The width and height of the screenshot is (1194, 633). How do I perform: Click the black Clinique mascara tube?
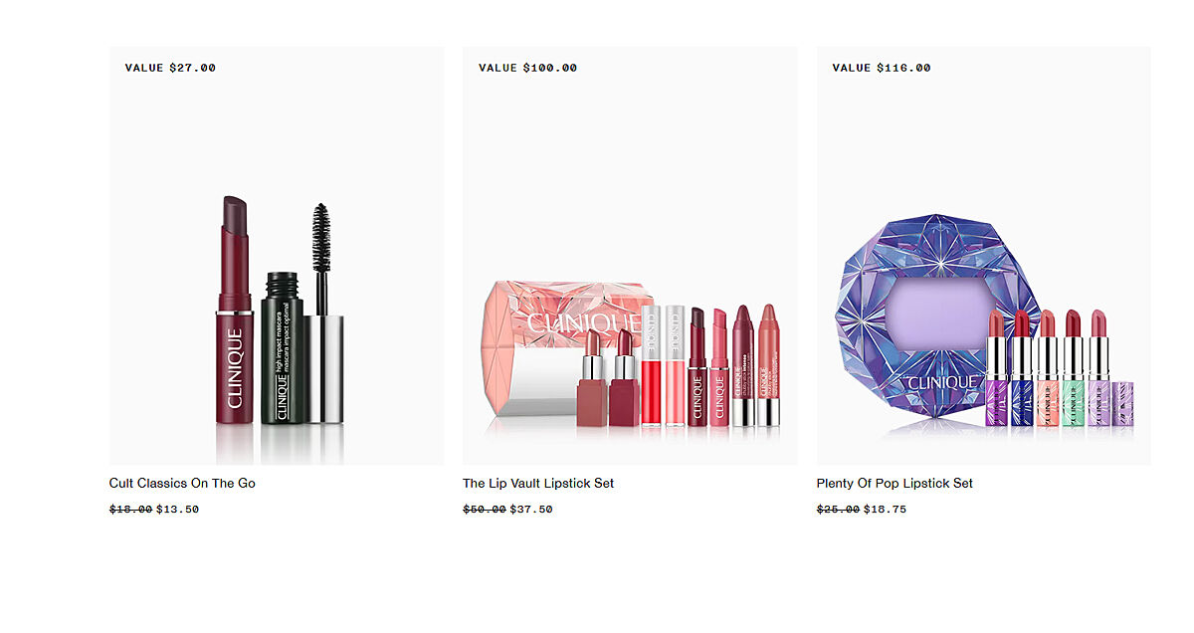coord(281,347)
